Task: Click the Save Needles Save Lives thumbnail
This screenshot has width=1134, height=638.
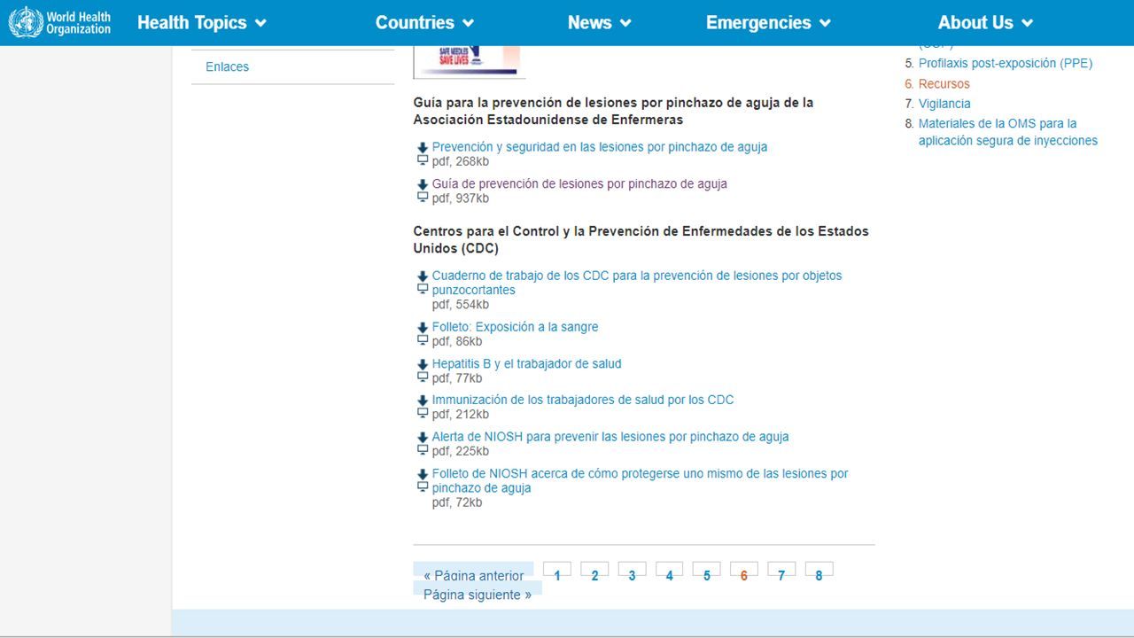Action: (470, 62)
